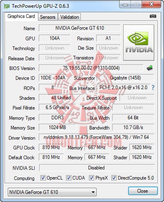Close window using title bar X
This screenshot has height=202, width=164.
(x=151, y=4)
